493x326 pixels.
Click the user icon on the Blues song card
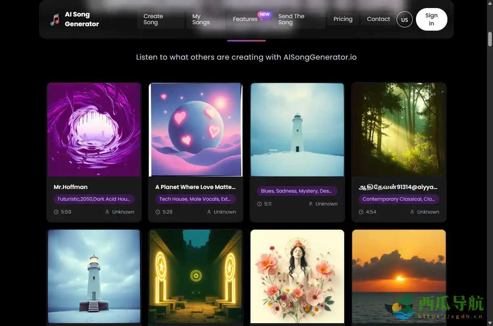tap(311, 204)
